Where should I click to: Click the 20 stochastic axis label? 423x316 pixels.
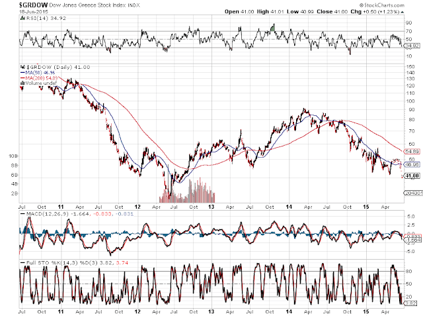(x=409, y=297)
